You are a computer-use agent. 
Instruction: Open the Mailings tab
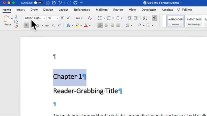[102, 10]
